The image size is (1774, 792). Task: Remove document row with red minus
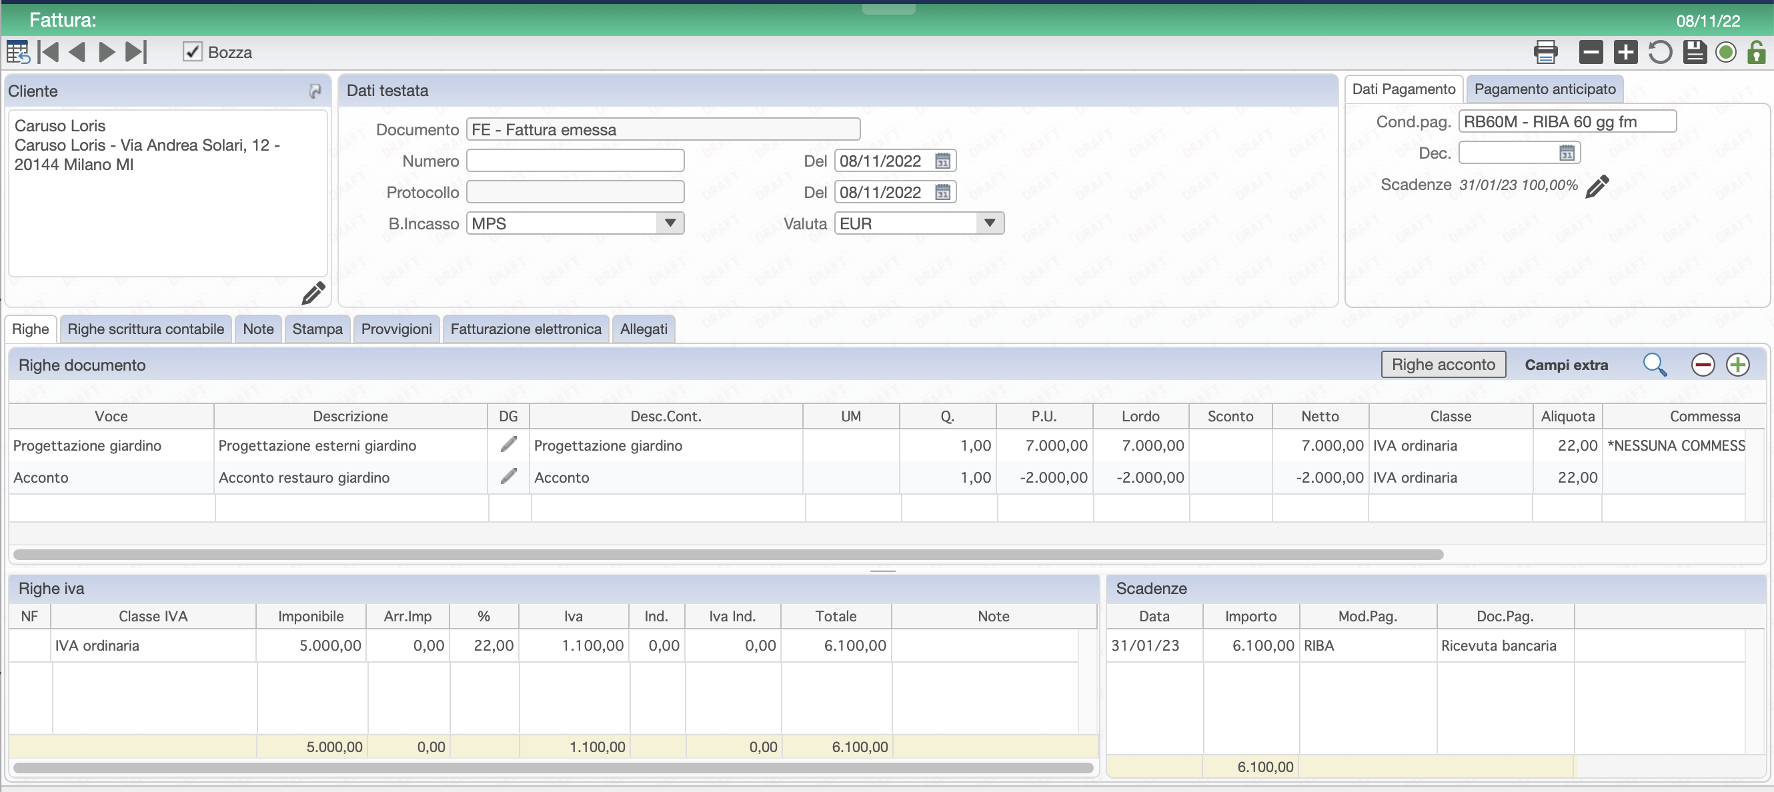pyautogui.click(x=1703, y=365)
